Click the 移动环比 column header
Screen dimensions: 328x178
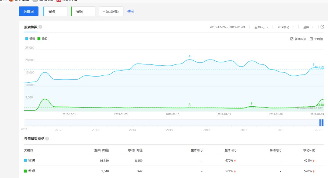[x=309, y=150]
